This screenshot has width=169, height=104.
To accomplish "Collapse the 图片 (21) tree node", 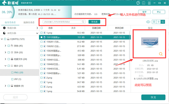I will coord(5,66).
